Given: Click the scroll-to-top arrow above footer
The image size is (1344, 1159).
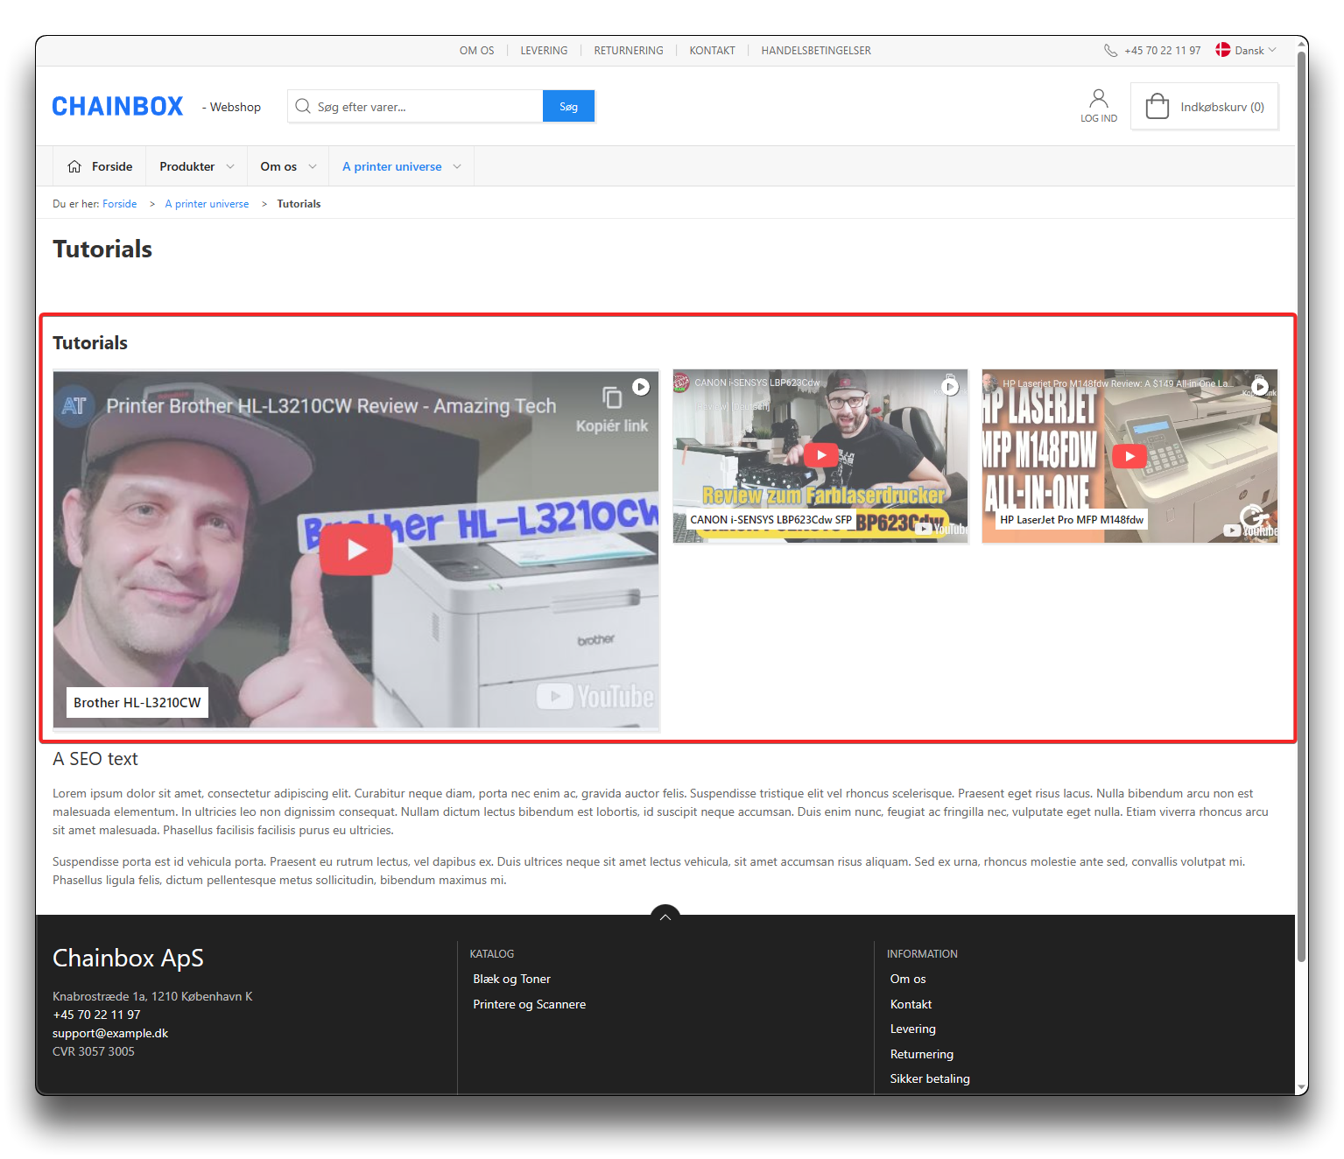Looking at the screenshot, I should [x=665, y=915].
